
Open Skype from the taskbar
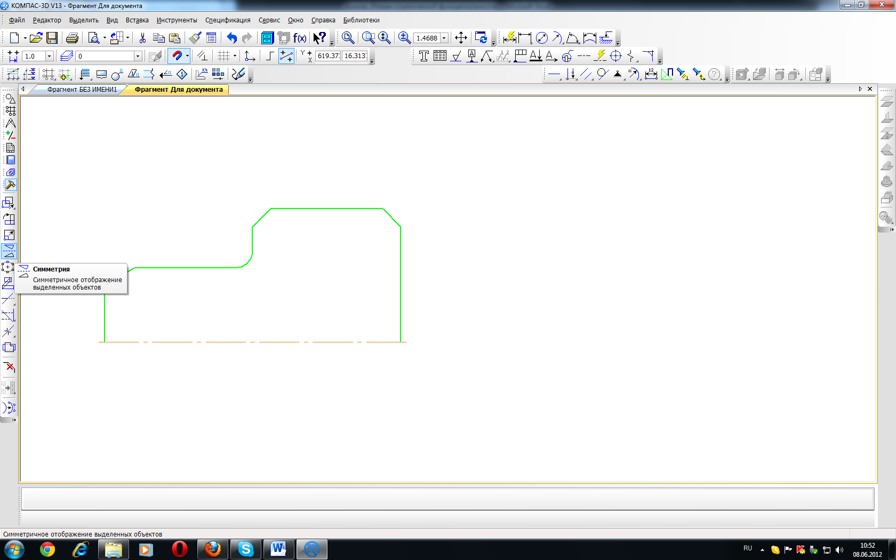(x=245, y=549)
